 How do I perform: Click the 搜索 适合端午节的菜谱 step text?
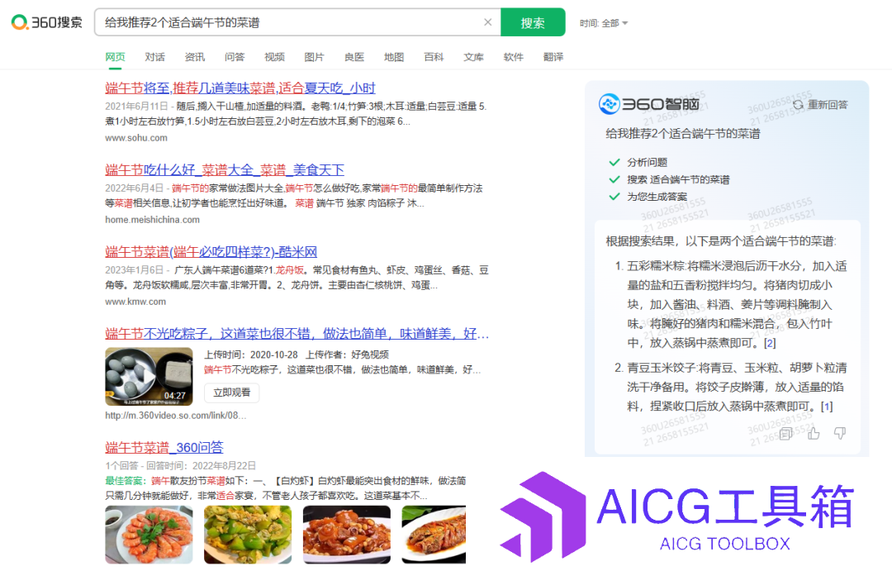(678, 180)
